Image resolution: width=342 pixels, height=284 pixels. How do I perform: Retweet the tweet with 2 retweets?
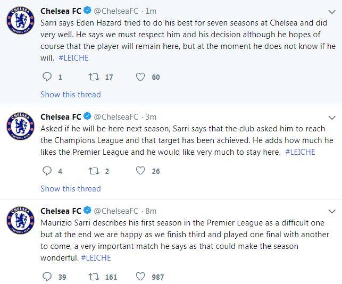point(94,171)
